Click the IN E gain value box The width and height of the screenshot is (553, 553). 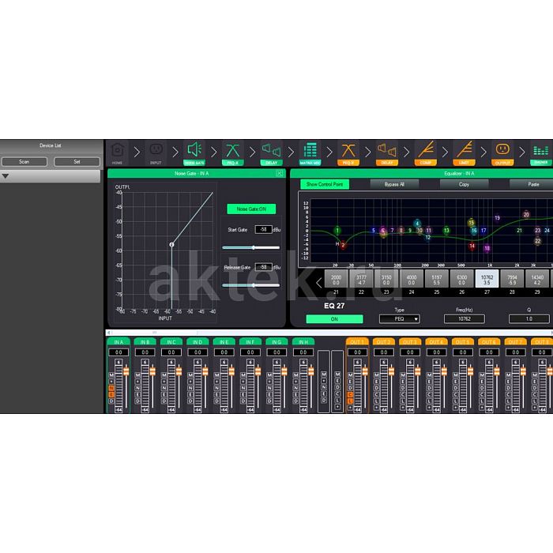(x=224, y=352)
